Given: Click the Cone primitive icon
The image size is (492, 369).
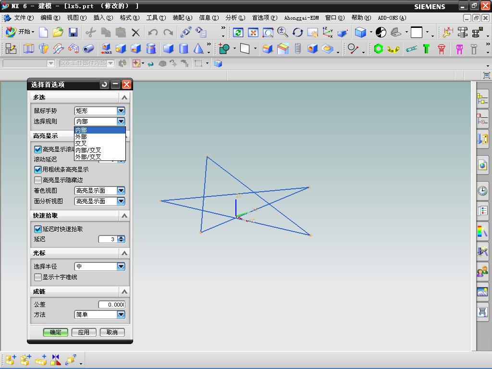Looking at the screenshot, I should [198, 49].
